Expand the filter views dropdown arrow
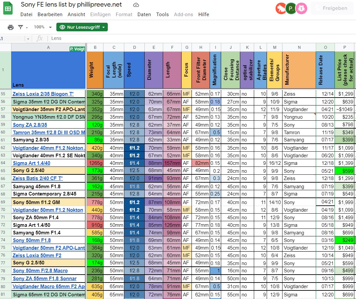This screenshot has height=299, width=356. [x=27, y=28]
